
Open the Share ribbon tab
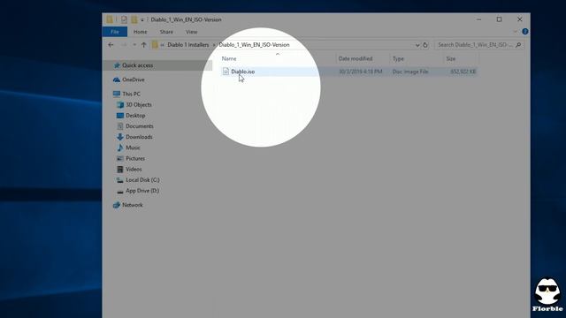pyautogui.click(x=166, y=32)
